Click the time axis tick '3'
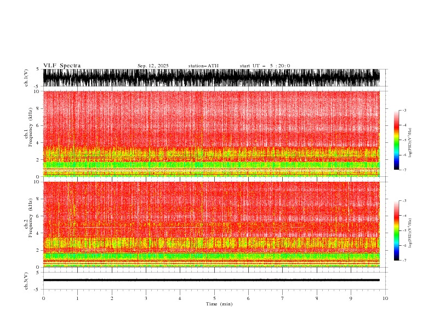The image size is (434, 335). (146, 298)
